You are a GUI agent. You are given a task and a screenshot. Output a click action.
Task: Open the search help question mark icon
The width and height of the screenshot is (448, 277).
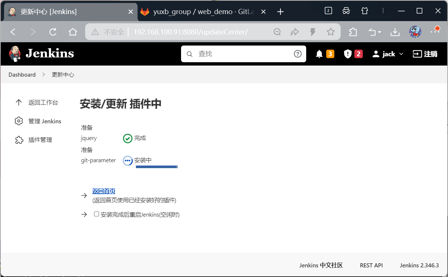[x=298, y=54]
